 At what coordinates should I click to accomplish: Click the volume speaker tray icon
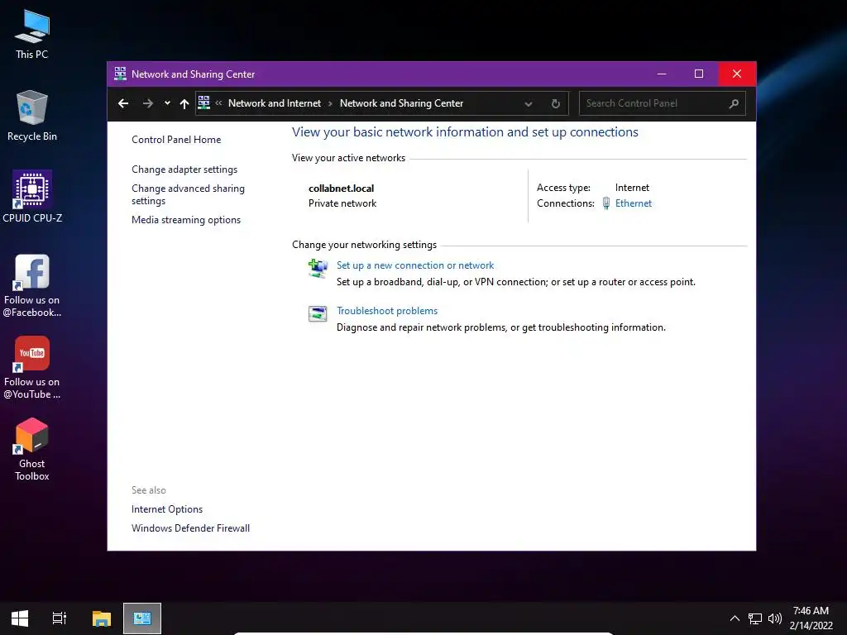(774, 618)
